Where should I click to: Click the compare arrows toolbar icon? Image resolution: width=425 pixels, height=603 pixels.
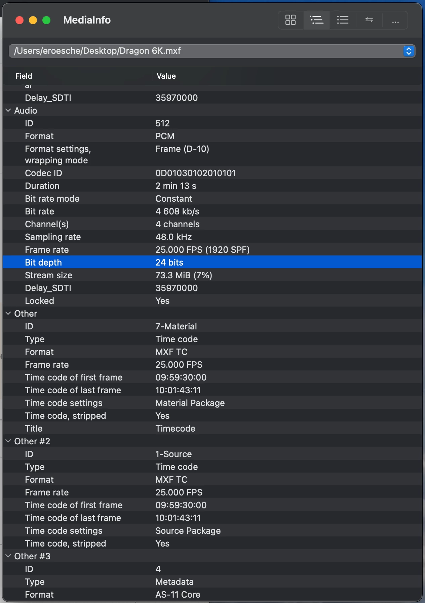click(x=369, y=20)
